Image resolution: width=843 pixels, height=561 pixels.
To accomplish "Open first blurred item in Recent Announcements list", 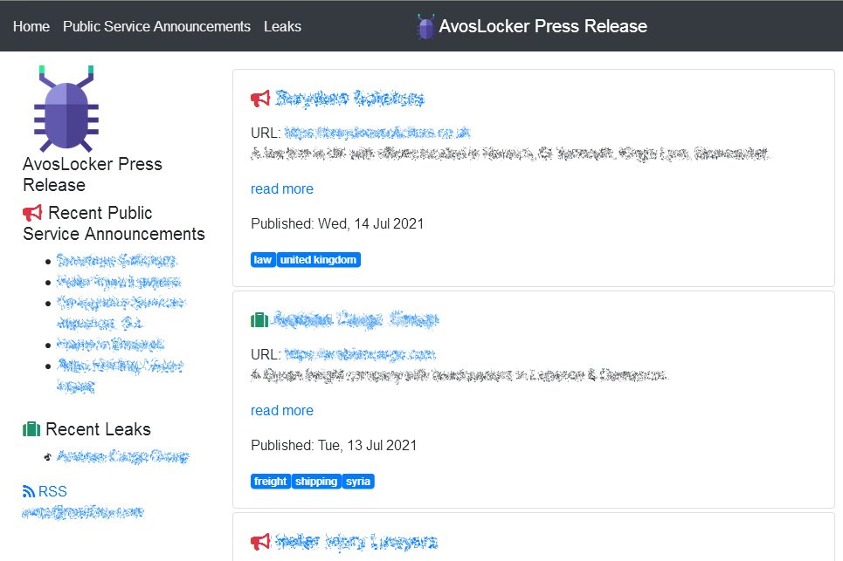I will tap(117, 261).
